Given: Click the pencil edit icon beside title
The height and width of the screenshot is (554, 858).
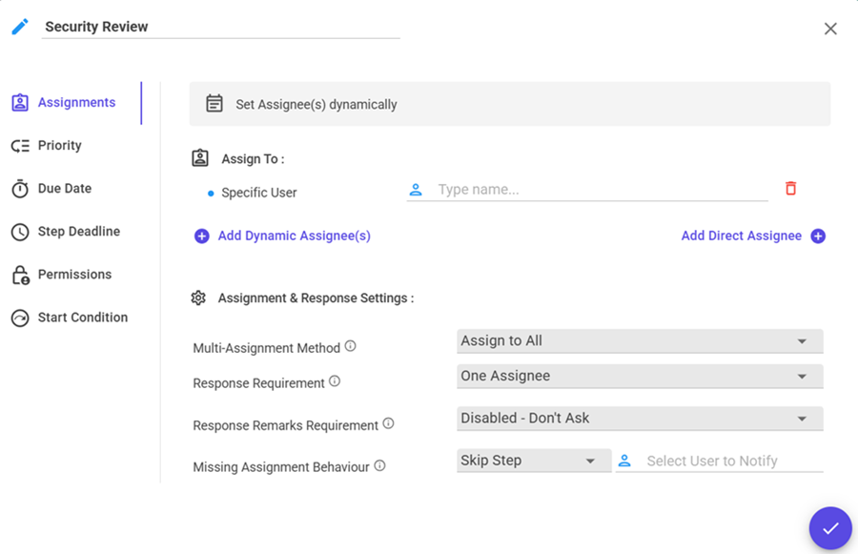Looking at the screenshot, I should (x=20, y=27).
